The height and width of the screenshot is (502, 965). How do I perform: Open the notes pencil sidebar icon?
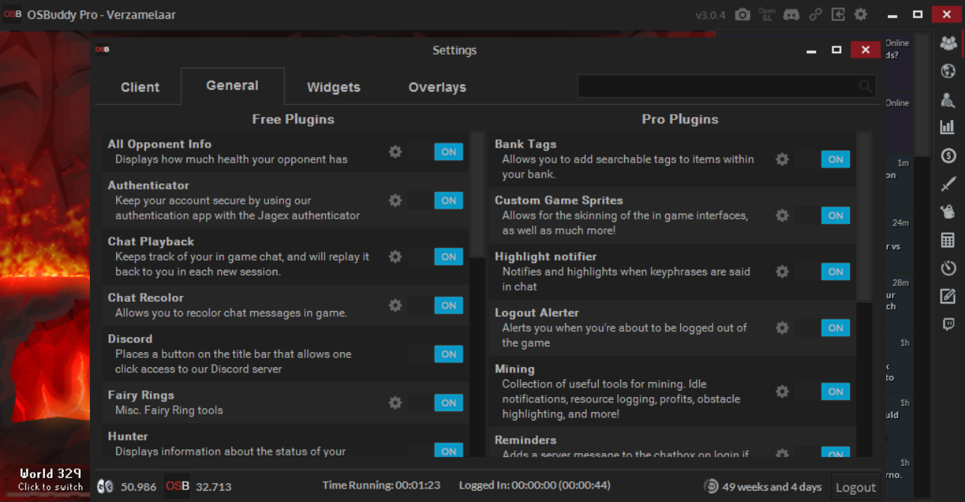[x=948, y=296]
